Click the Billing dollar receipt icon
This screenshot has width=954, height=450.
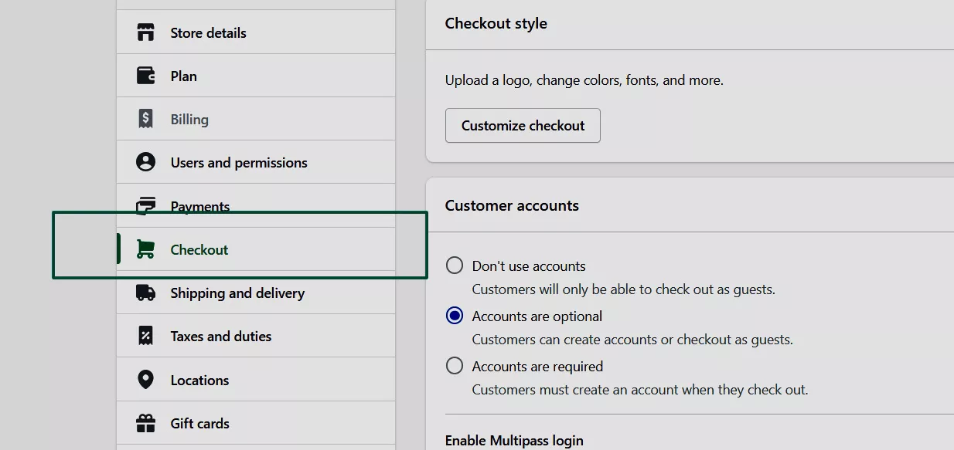click(146, 118)
